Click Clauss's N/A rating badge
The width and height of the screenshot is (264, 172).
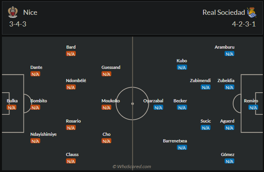click(71, 161)
